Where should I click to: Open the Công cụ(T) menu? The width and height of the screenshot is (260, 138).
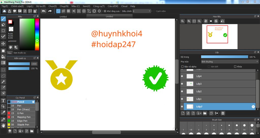[99, 6]
